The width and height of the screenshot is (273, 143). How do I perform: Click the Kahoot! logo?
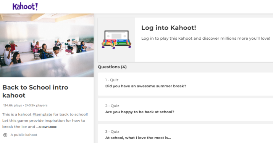pos(25,6)
